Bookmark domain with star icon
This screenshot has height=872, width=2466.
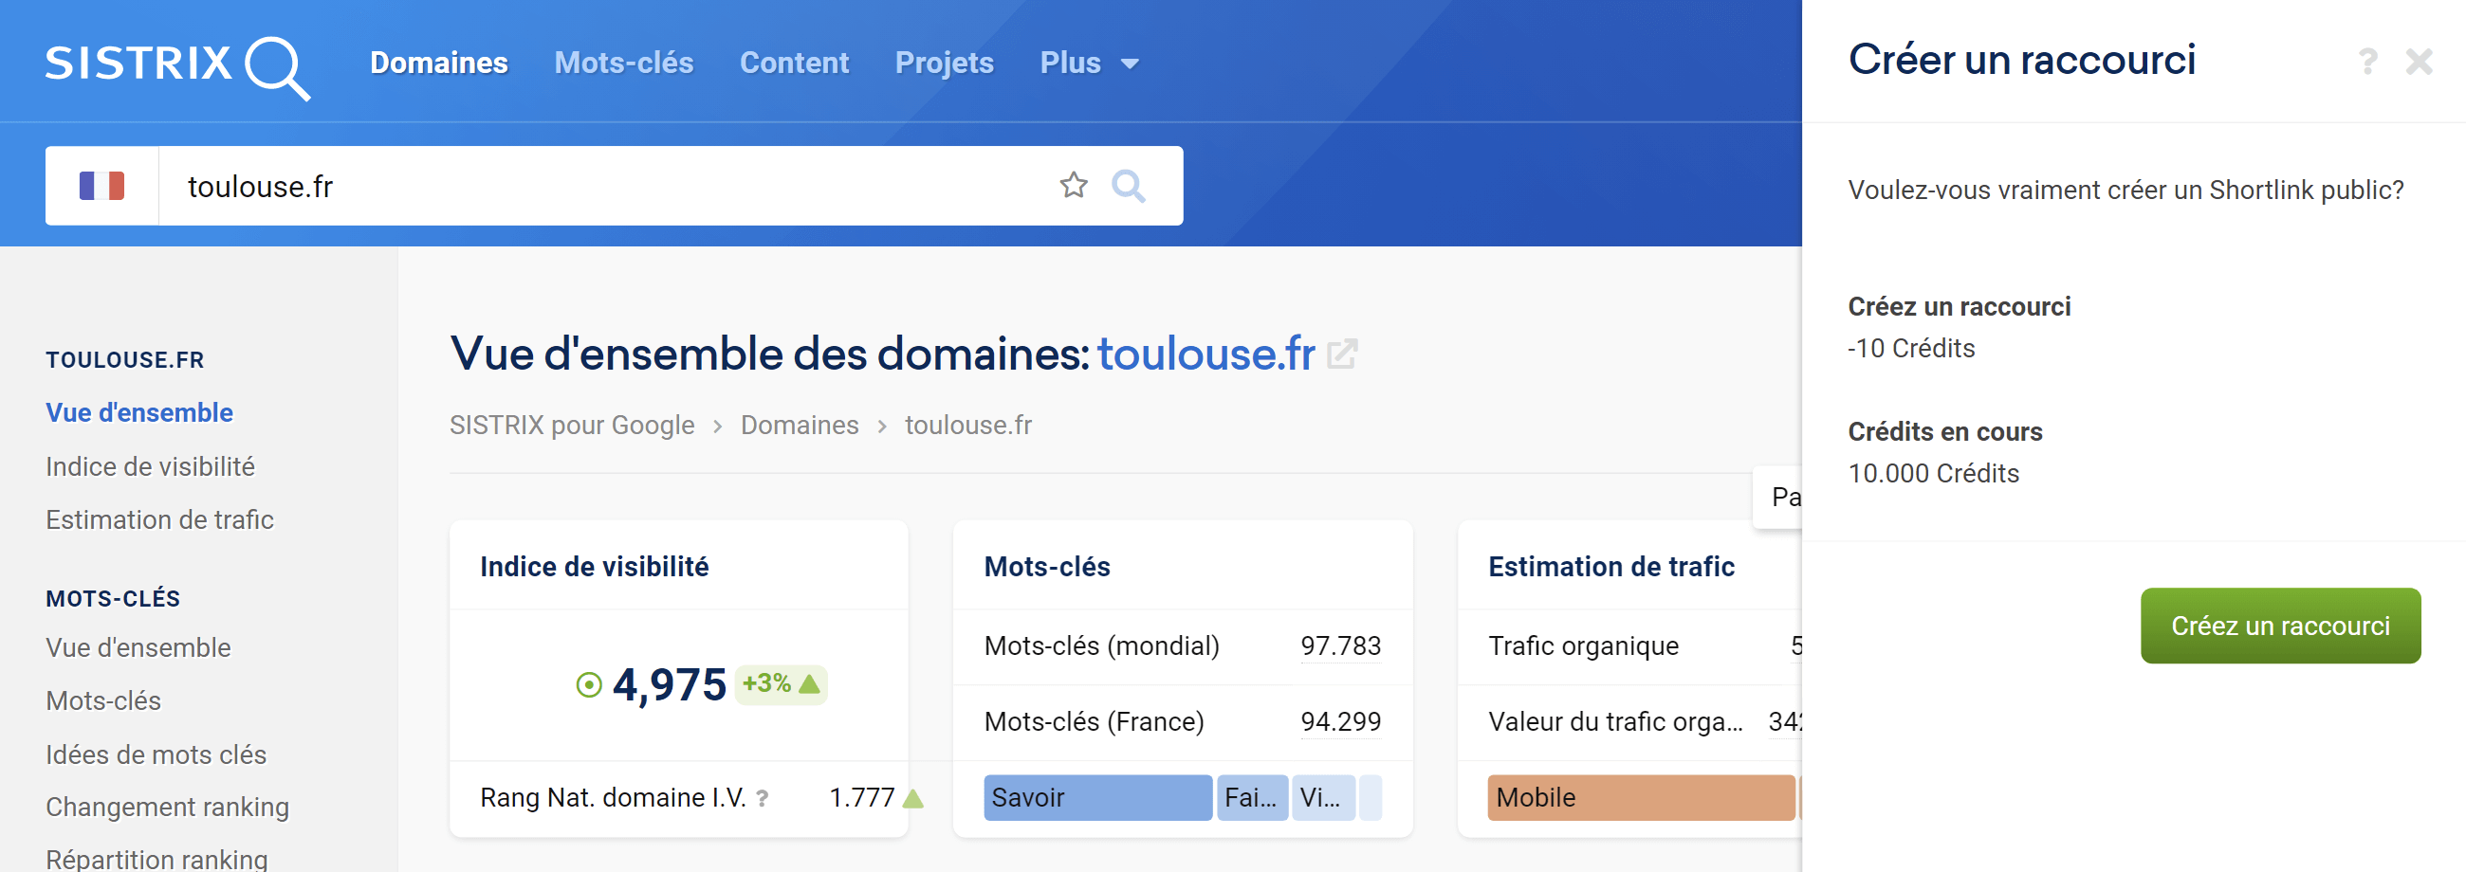click(1073, 186)
